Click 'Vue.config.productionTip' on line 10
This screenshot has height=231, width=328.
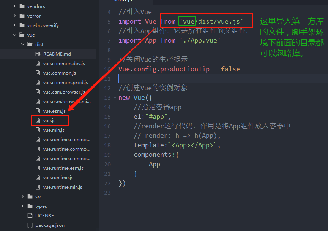(164, 69)
